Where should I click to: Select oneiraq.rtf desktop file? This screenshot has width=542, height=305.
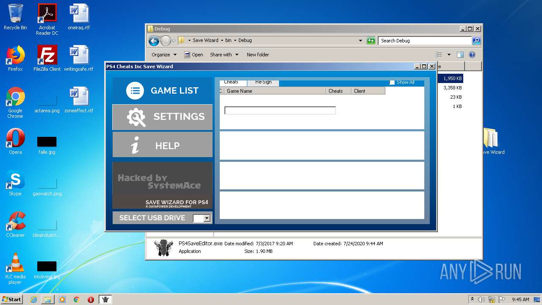click(x=79, y=17)
